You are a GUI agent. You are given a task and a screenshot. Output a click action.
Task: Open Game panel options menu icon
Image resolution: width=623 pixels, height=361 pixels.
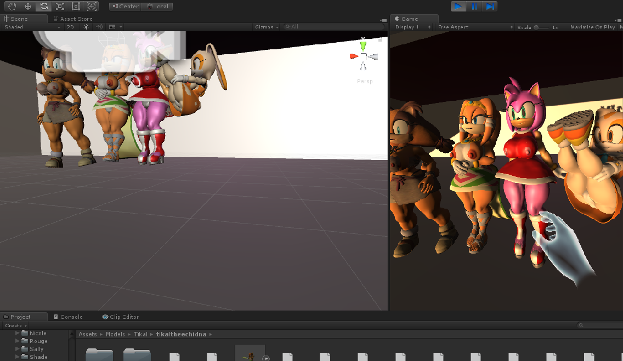(x=619, y=20)
